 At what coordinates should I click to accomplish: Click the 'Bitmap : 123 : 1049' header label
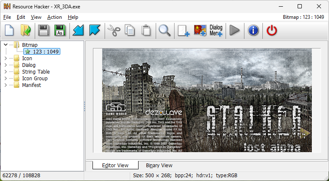coord(303,17)
